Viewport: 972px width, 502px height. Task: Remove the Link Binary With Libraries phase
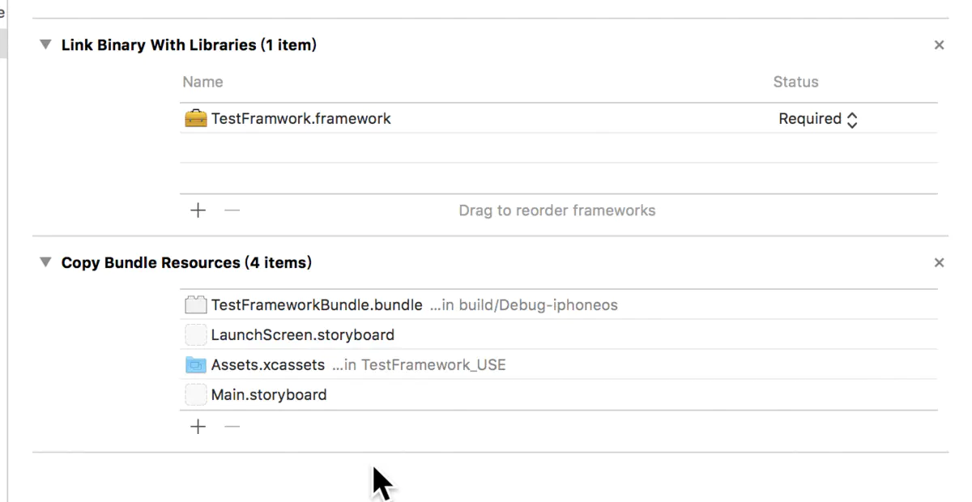(939, 45)
